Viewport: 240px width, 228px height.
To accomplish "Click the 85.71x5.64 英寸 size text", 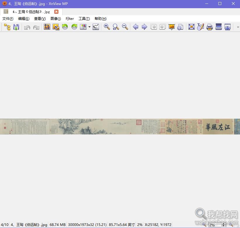I will click(122, 224).
